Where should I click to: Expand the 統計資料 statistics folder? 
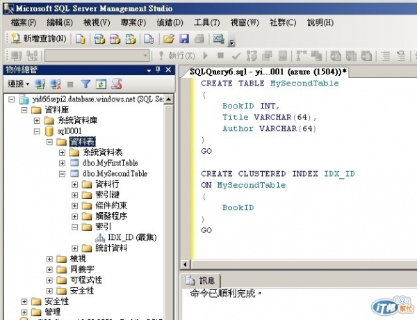click(x=75, y=248)
